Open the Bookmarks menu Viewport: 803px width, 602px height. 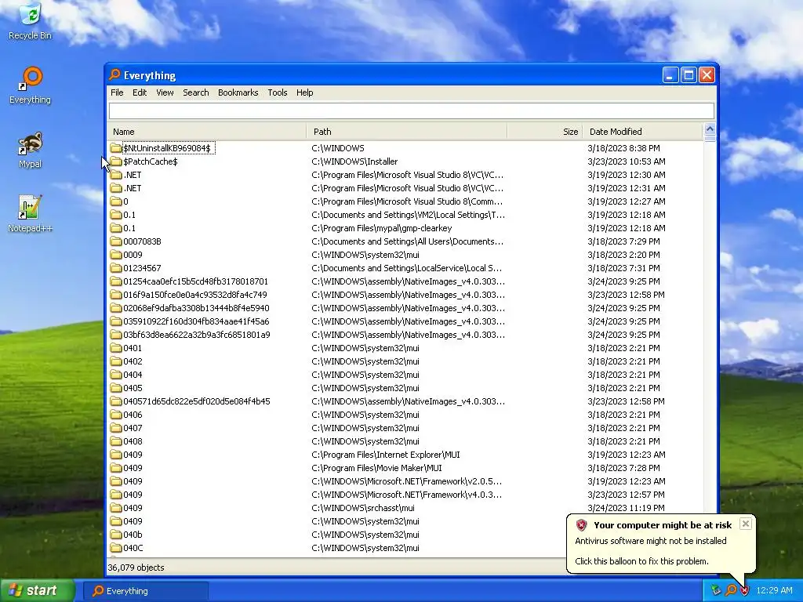[238, 92]
